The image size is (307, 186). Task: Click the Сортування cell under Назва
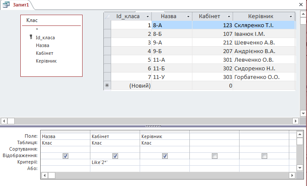(65, 149)
